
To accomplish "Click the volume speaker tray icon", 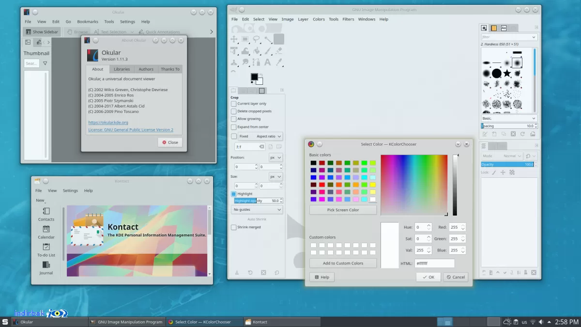I will coord(541,322).
